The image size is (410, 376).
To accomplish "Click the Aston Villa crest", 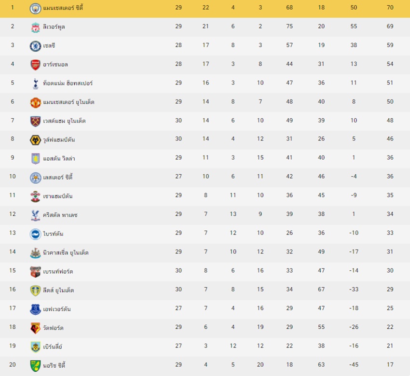I will coord(35,159).
